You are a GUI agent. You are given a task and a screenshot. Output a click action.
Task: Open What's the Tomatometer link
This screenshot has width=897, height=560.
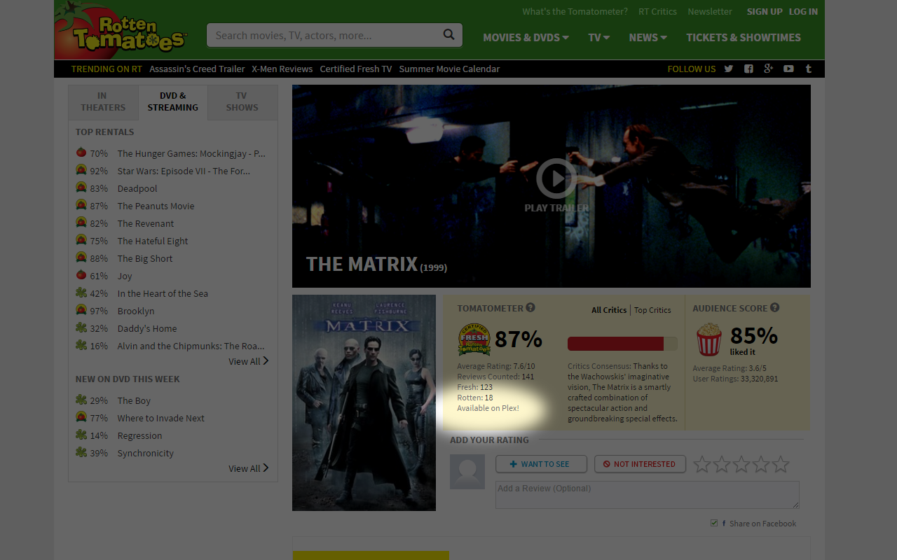pyautogui.click(x=575, y=11)
